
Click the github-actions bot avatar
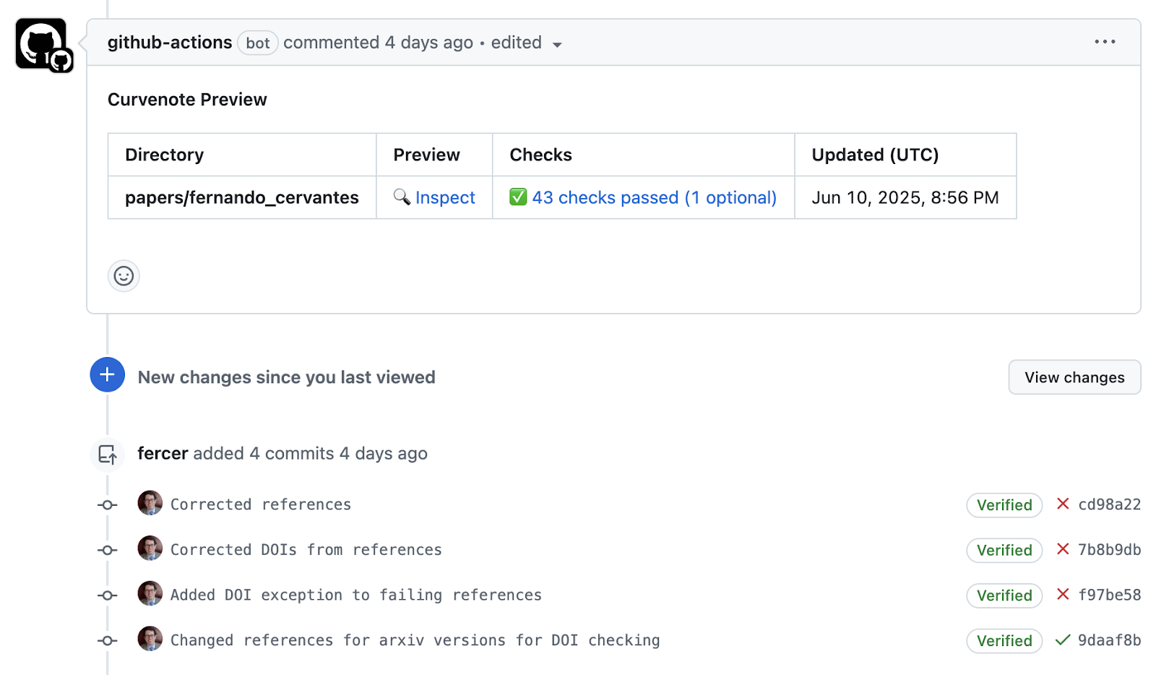[41, 43]
